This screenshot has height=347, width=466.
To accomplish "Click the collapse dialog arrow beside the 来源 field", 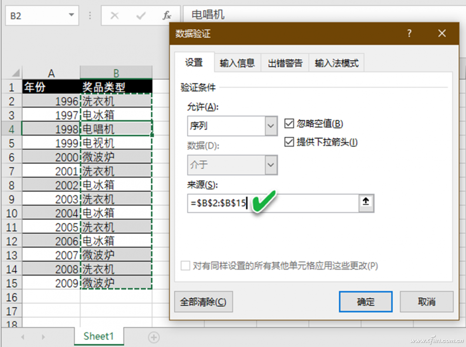I will (x=366, y=203).
